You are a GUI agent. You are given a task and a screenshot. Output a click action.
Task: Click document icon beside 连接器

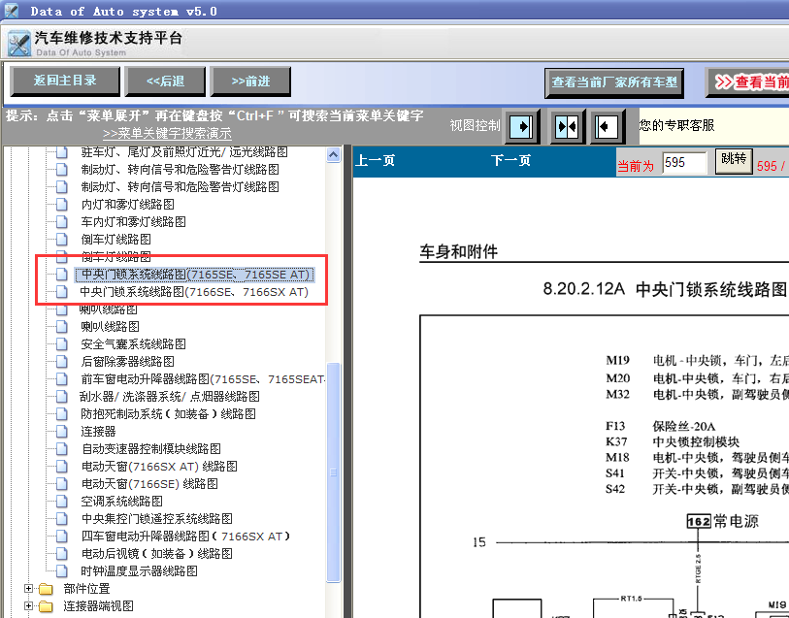[62, 432]
